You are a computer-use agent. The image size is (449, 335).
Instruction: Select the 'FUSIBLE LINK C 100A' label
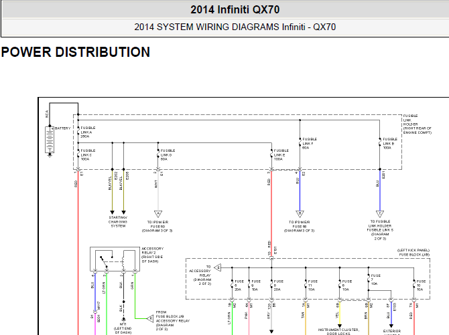point(88,154)
